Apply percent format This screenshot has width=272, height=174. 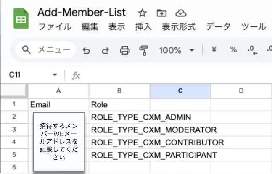coord(233,50)
